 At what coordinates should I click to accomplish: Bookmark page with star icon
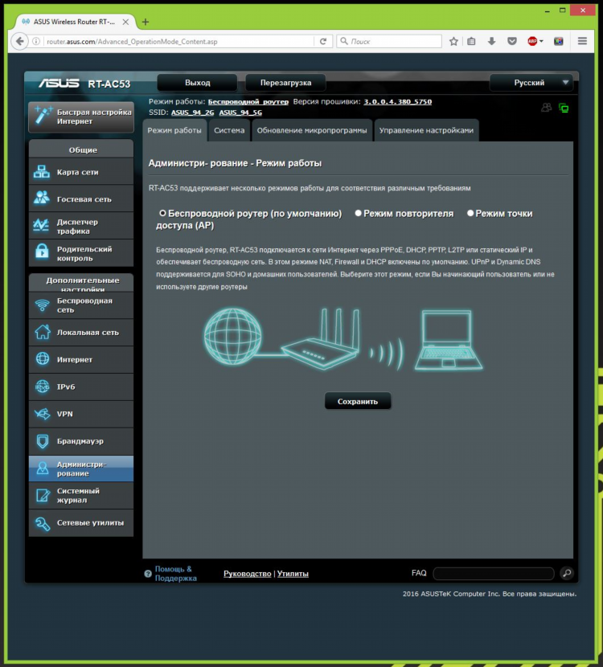pyautogui.click(x=453, y=41)
